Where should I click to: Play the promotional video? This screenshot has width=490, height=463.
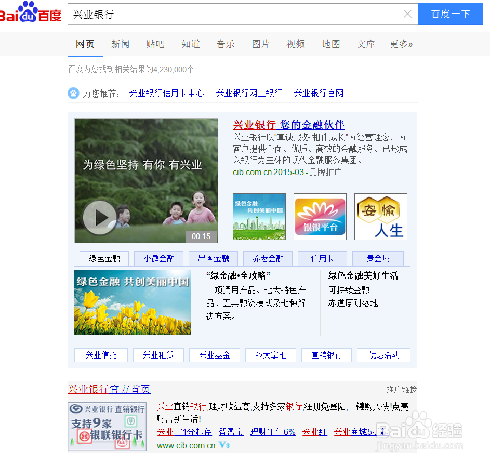pos(100,217)
